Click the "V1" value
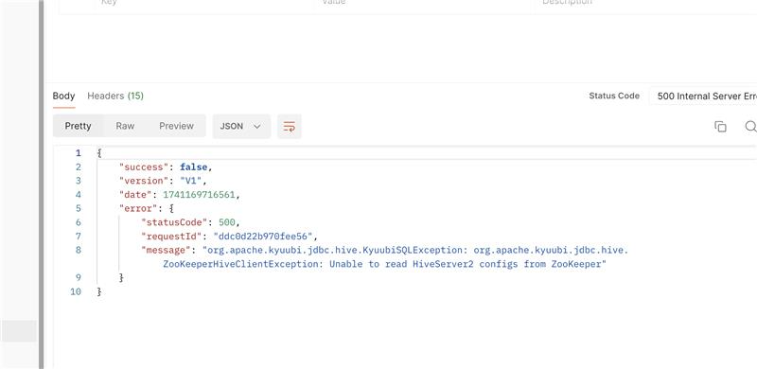Screen dimensions: 757x369 tap(191, 181)
